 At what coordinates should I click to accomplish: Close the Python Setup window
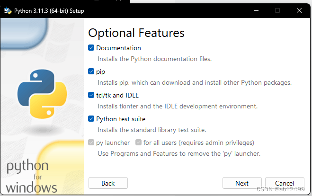point(299,9)
